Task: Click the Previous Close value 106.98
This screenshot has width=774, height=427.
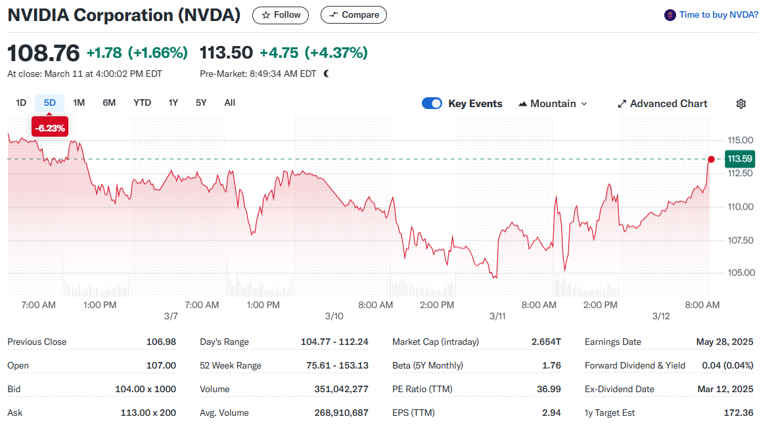Action: tap(161, 342)
